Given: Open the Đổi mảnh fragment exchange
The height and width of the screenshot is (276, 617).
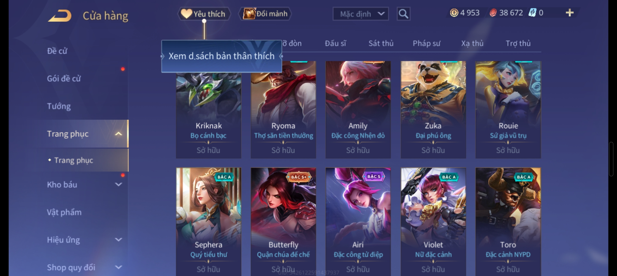Looking at the screenshot, I should [265, 14].
